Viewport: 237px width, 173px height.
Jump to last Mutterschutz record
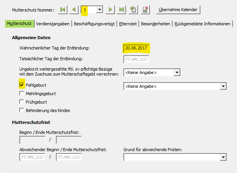(x=121, y=10)
